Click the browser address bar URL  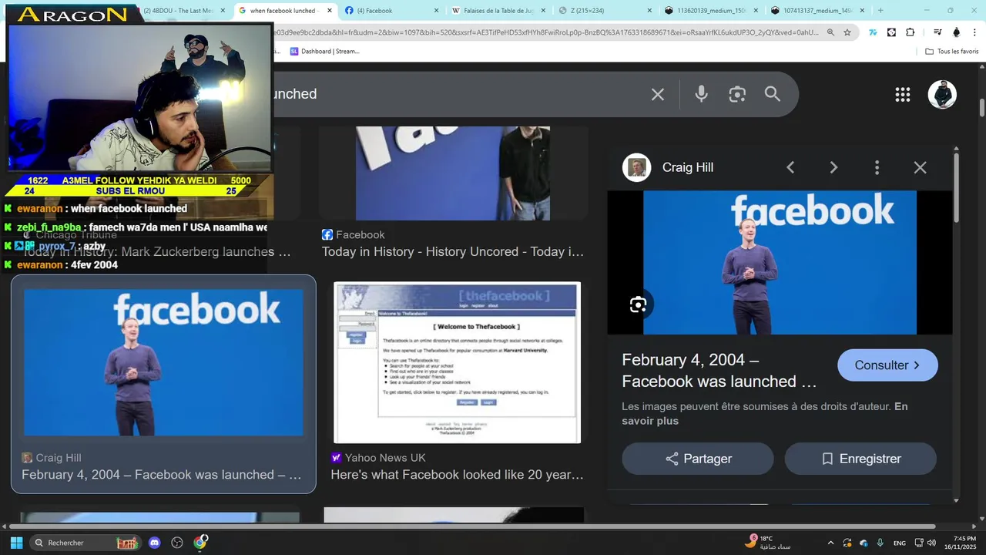[x=545, y=32]
